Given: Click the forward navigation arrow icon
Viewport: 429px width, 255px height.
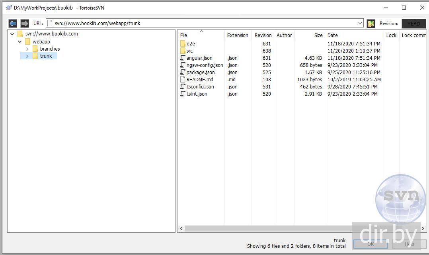Looking at the screenshot, I should [25, 23].
